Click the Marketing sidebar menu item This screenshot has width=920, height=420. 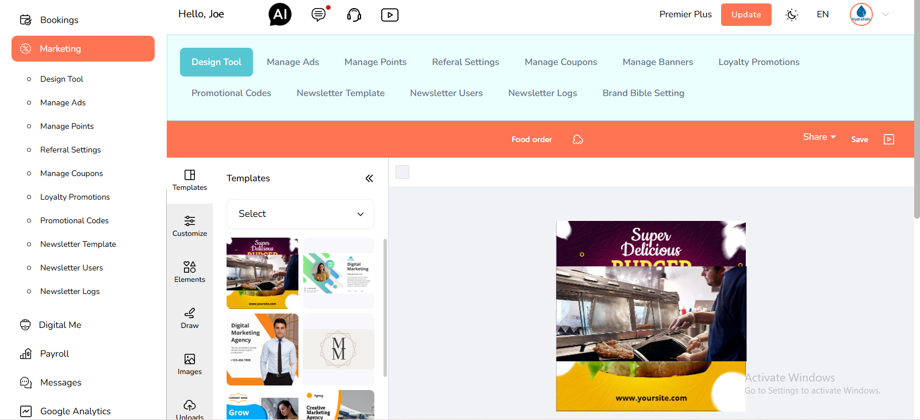click(83, 49)
